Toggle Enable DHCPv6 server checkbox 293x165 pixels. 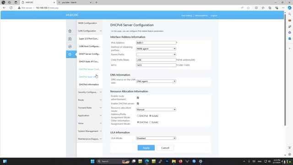(x=138, y=104)
